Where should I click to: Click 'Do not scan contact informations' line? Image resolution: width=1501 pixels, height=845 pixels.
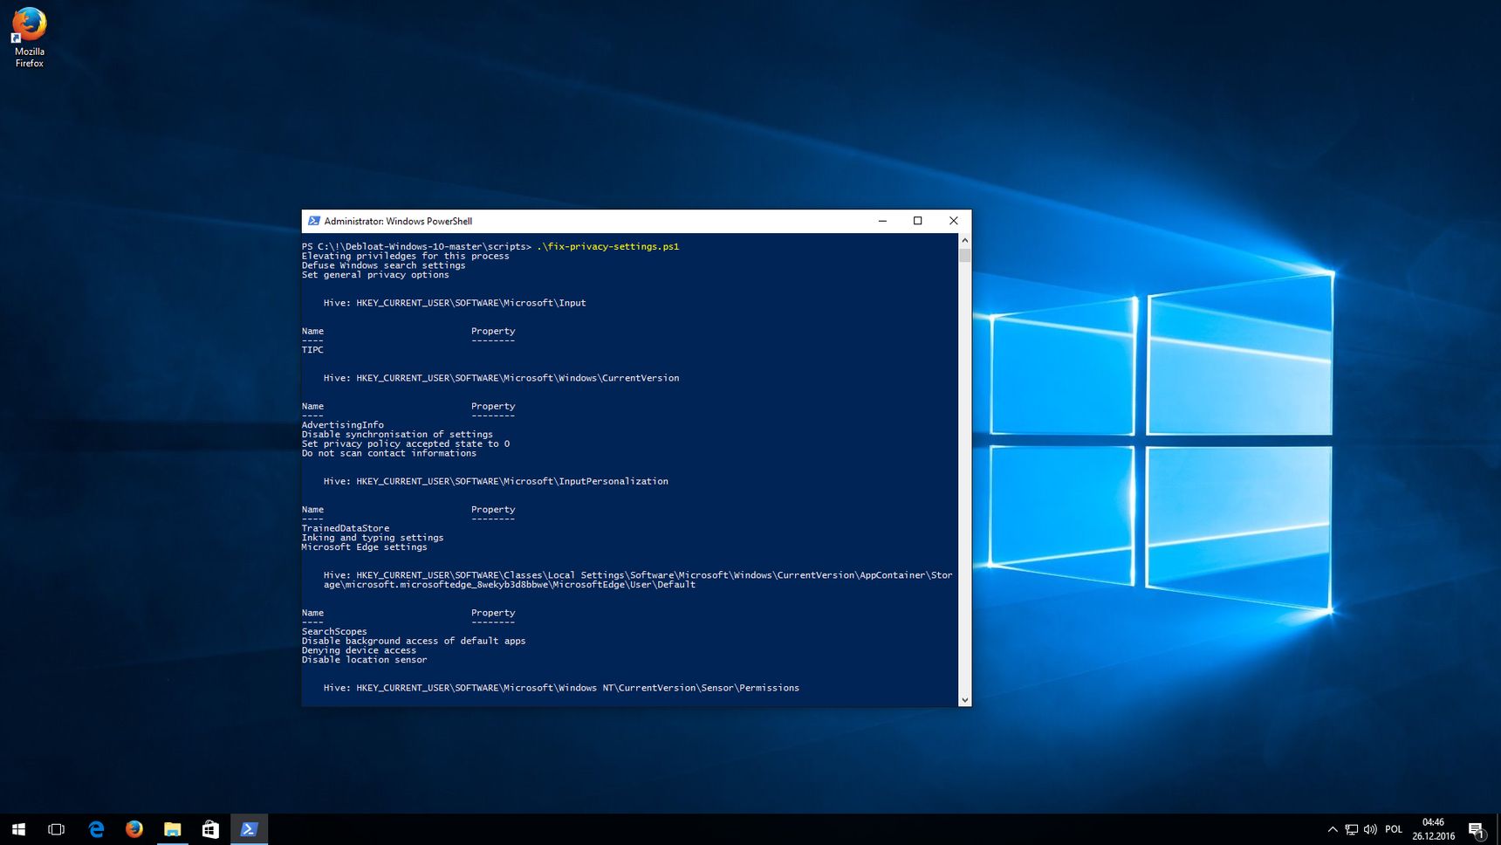coord(389,454)
